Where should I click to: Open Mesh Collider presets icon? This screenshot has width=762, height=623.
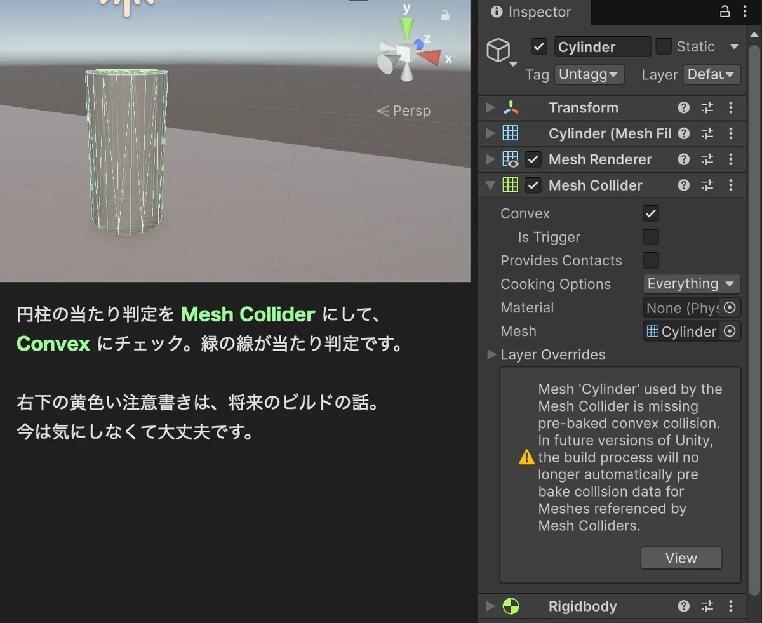coord(707,185)
